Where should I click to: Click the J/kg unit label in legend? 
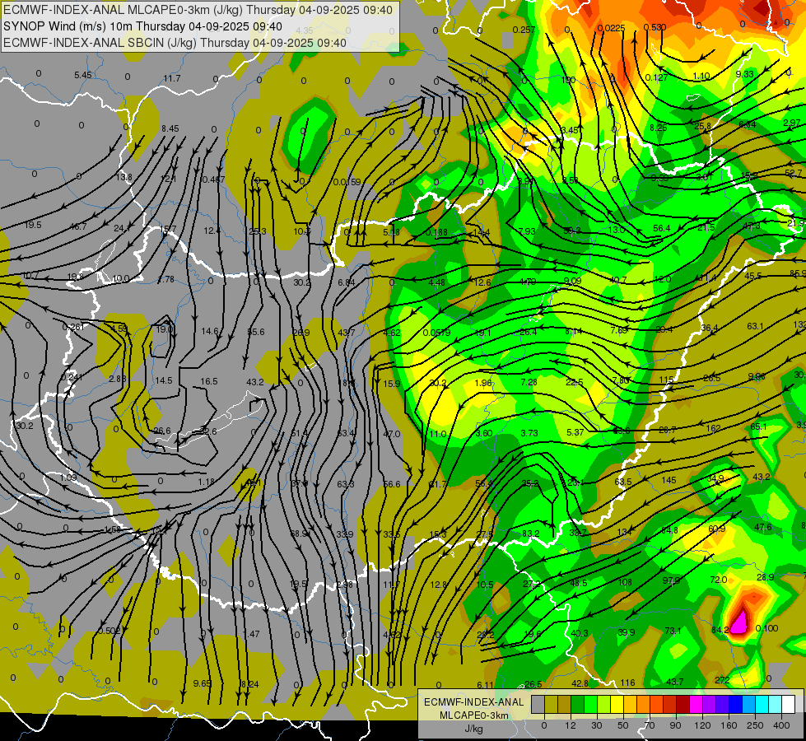pos(473,729)
